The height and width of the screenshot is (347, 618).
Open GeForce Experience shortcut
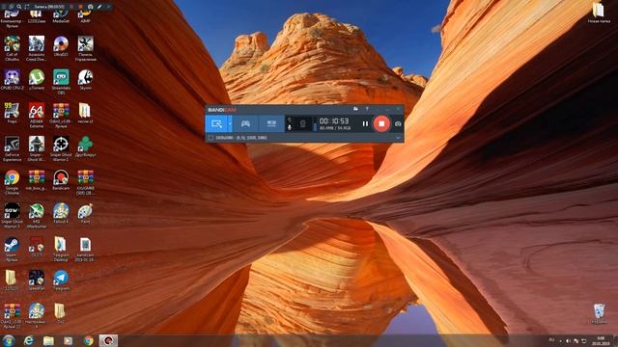pos(12,148)
